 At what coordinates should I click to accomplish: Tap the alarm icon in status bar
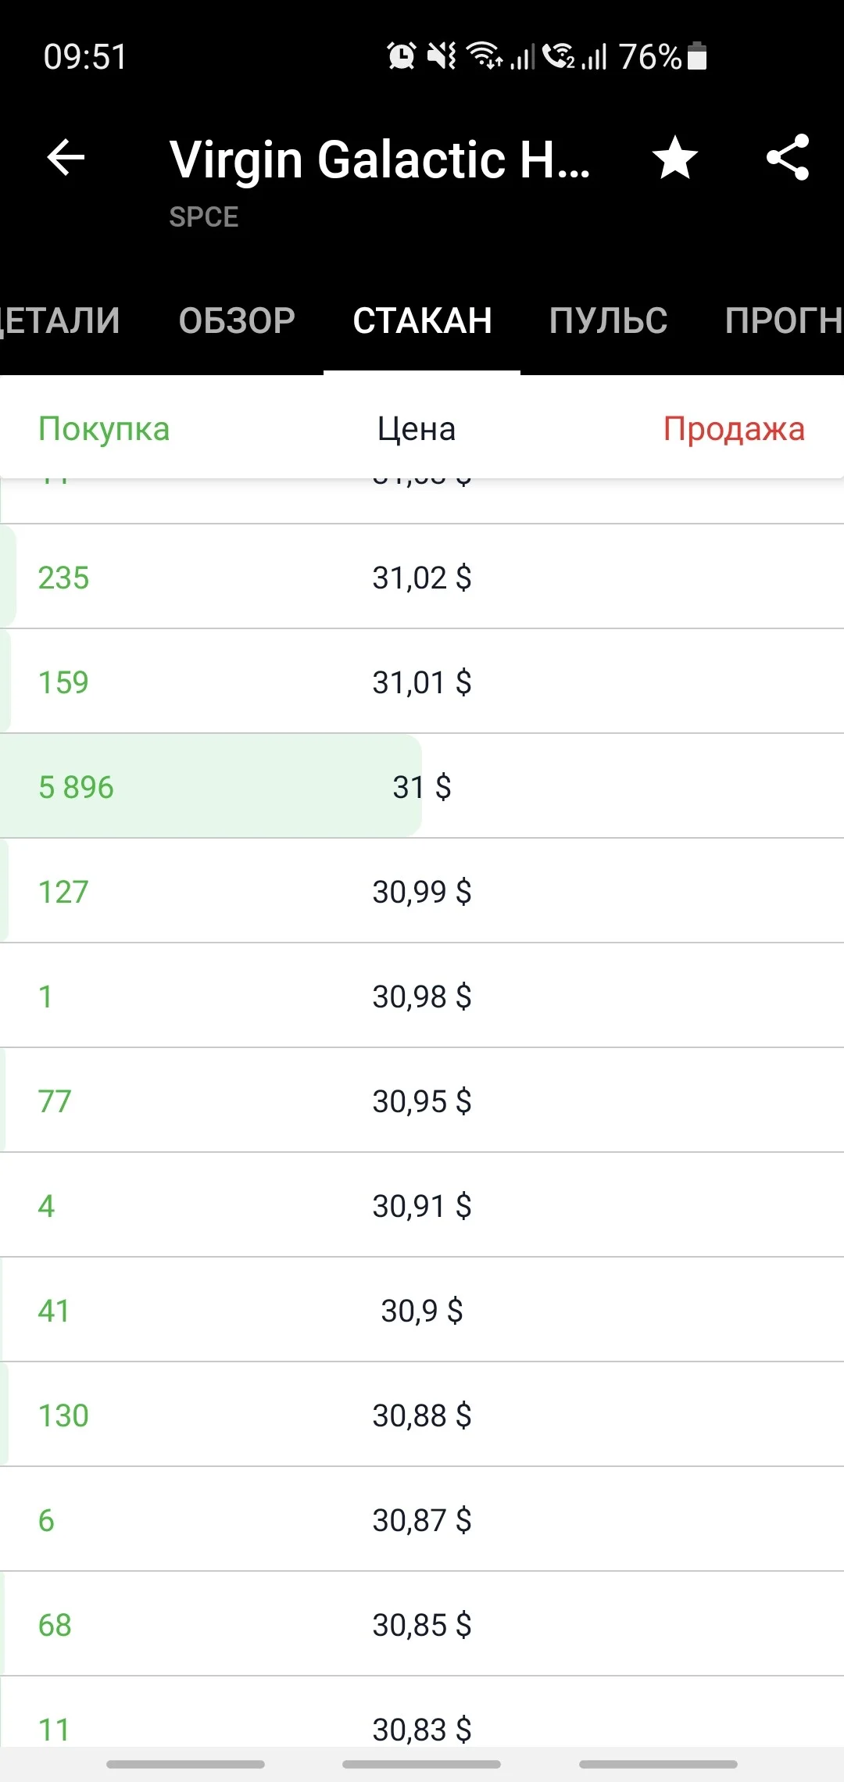pyautogui.click(x=402, y=56)
